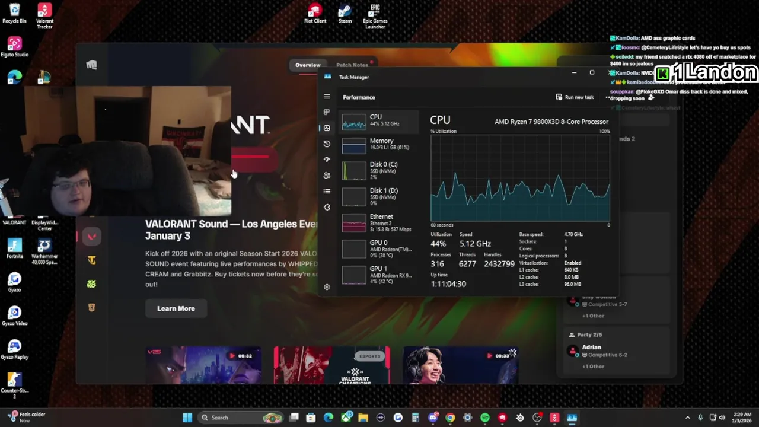
Task: Open Gyazo Replay desktop shortcut
Action: 14,349
